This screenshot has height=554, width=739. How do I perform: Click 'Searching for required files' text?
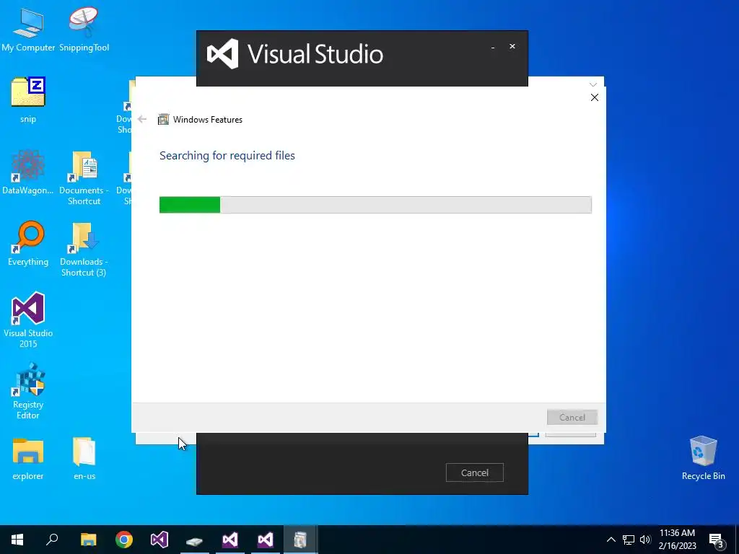click(x=227, y=156)
